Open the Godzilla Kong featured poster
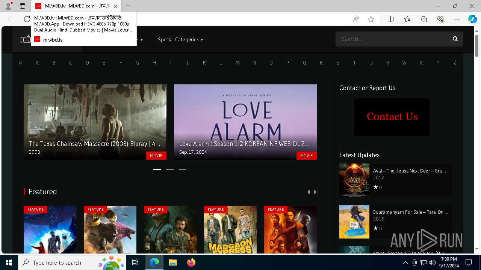 click(x=110, y=230)
